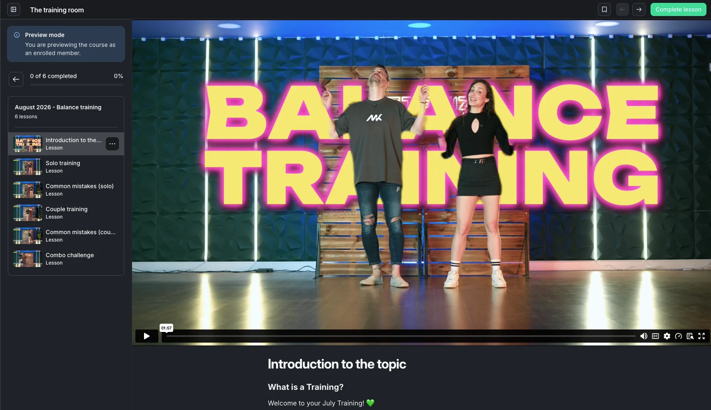Click the Couple training thumbnail
This screenshot has height=410, width=711.
click(x=28, y=213)
